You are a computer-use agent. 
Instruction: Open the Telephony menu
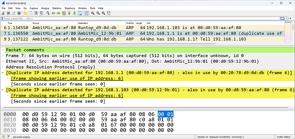click(x=70, y=8)
